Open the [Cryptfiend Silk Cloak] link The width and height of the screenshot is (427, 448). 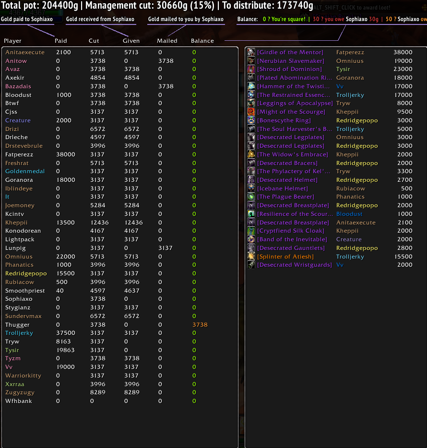click(x=291, y=231)
